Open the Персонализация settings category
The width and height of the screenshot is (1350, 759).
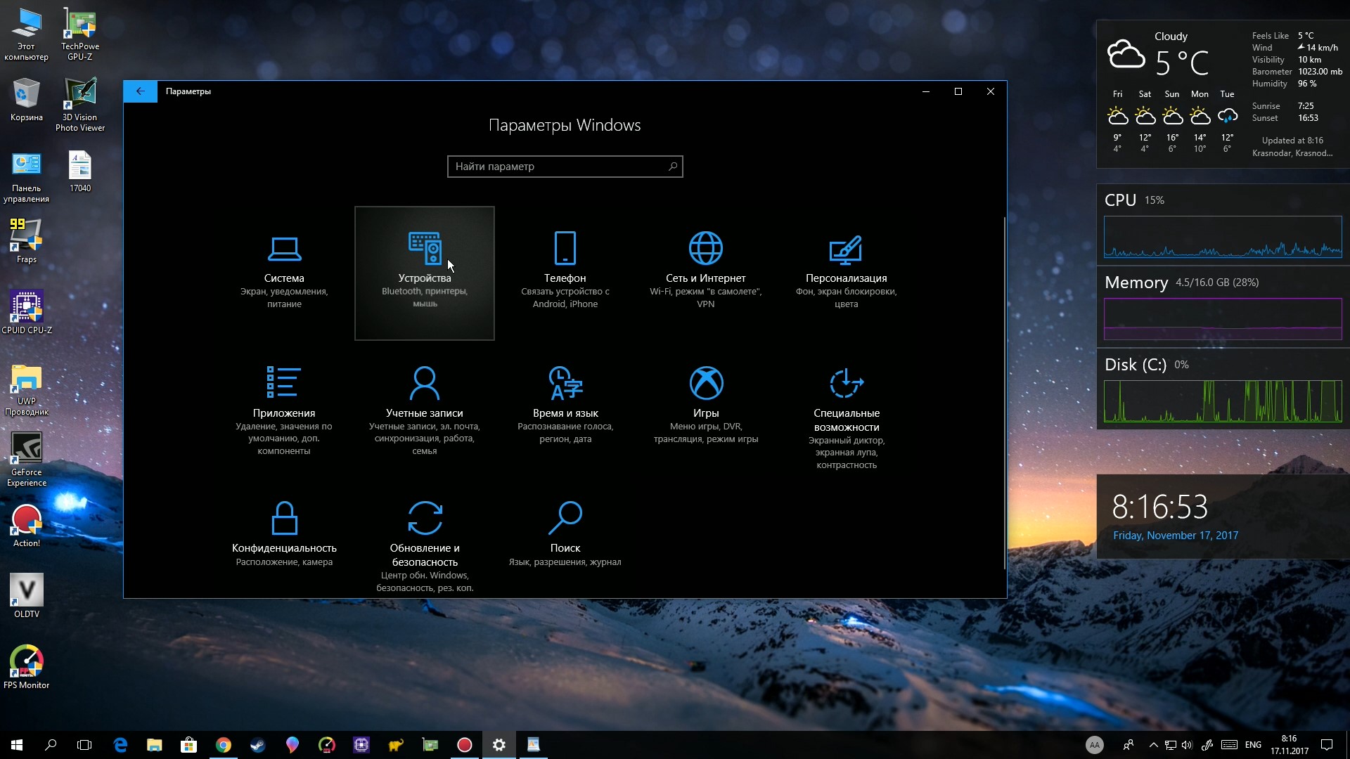point(847,273)
